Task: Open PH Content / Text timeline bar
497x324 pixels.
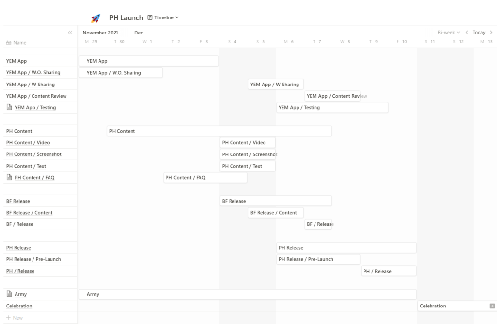Action: [x=248, y=166]
